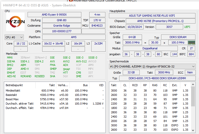Click the L1 cache 16x32 + 16x48 field

click(x=53, y=43)
